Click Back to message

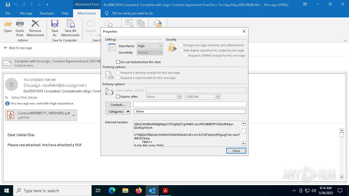click(18, 48)
